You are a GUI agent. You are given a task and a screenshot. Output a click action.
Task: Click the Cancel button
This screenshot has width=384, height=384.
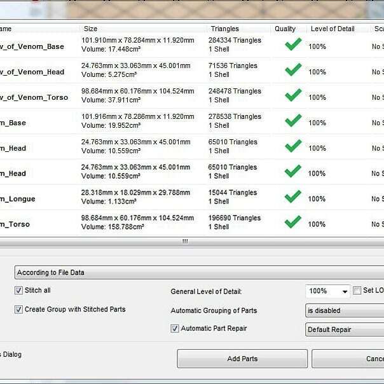[x=348, y=359]
